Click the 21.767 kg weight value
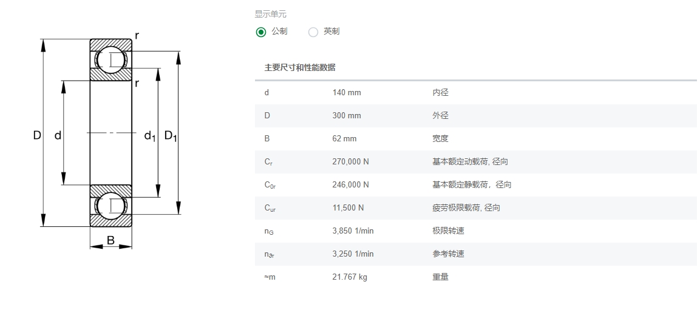700x310 pixels. [x=350, y=277]
